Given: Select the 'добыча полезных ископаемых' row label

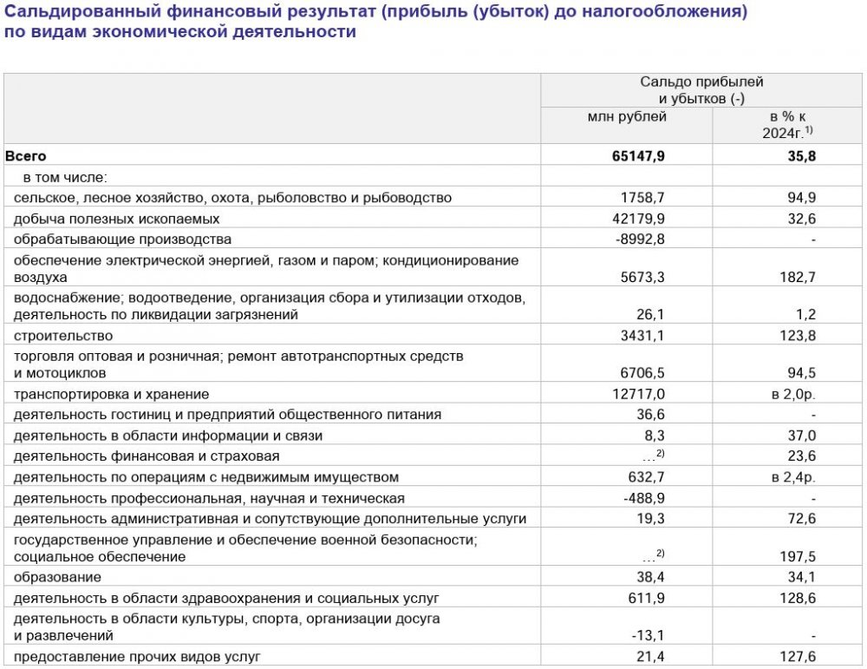Looking at the screenshot, I should (116, 219).
